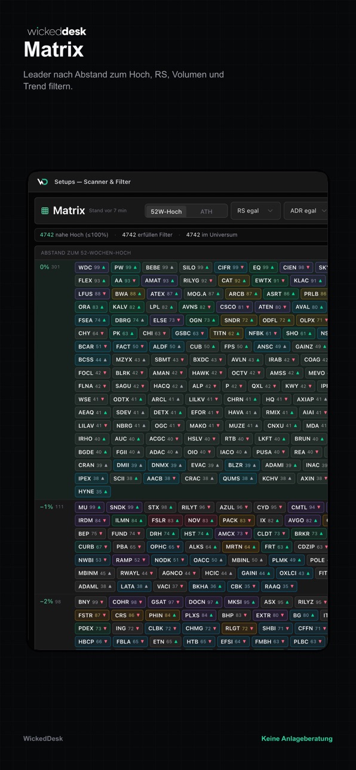The image size is (356, 770).
Task: Click the BNY 99 ticker chip
Action: click(91, 602)
